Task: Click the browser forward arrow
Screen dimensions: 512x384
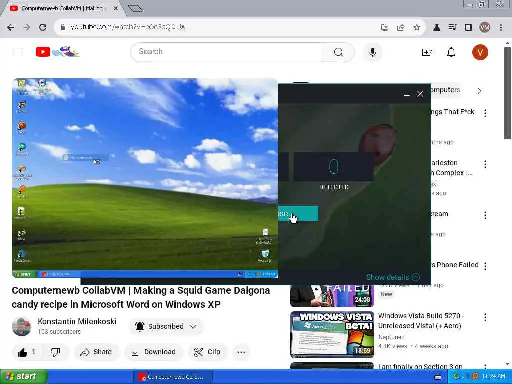Action: point(27,27)
